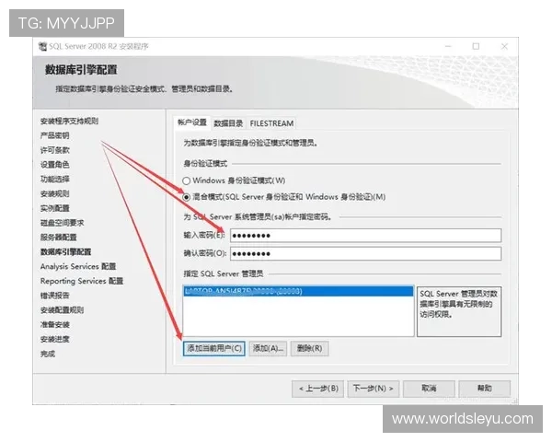This screenshot has width=552, height=442.
Task: Click 安装配置规则 step in sidebar
Action: pyautogui.click(x=63, y=310)
